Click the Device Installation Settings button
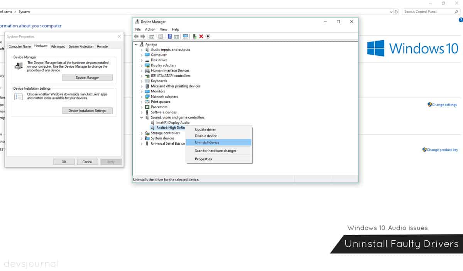This screenshot has width=463, height=271. [87, 111]
